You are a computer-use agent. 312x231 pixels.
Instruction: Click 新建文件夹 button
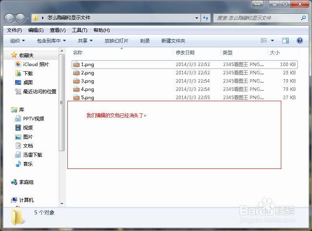tap(173, 41)
